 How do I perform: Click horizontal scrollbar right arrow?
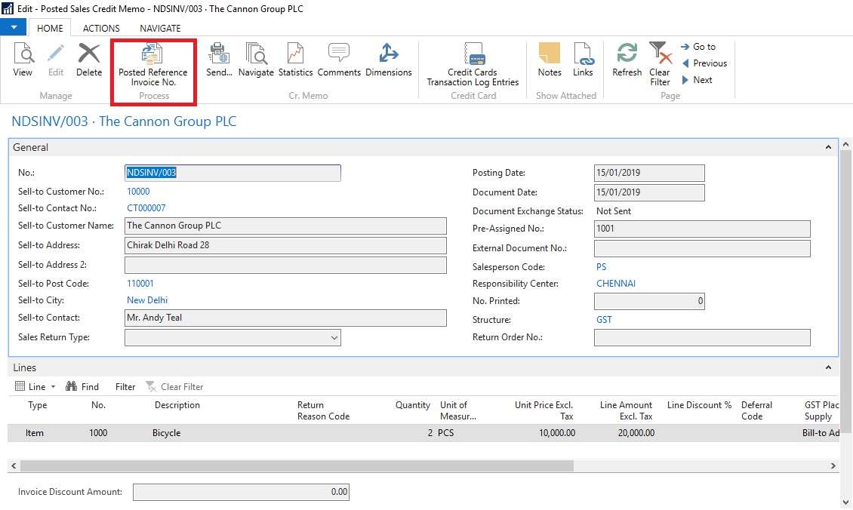click(x=833, y=466)
